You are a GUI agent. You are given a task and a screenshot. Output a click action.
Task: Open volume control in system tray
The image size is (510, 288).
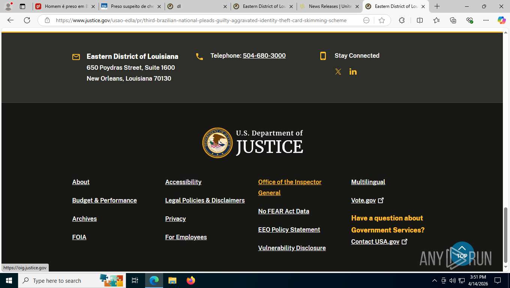452,280
